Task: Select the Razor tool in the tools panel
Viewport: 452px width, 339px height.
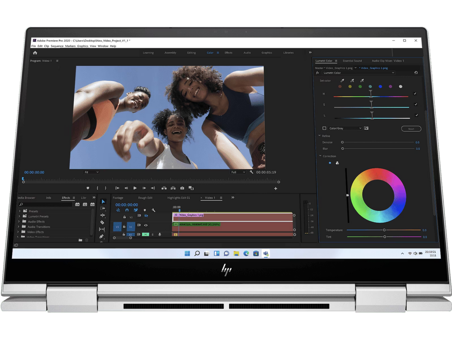Action: coord(102,223)
